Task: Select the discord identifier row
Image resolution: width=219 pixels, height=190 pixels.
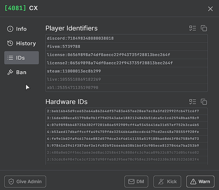Action: (127, 38)
